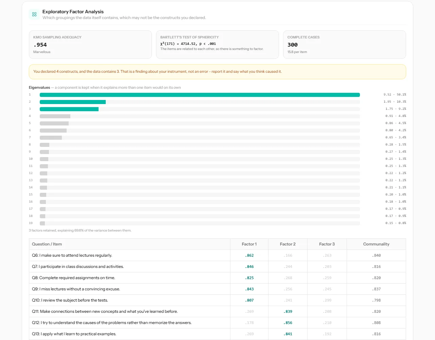The width and height of the screenshot is (435, 340).
Task: Click Q12 Factor 2 loading .856
Action: [288, 323]
